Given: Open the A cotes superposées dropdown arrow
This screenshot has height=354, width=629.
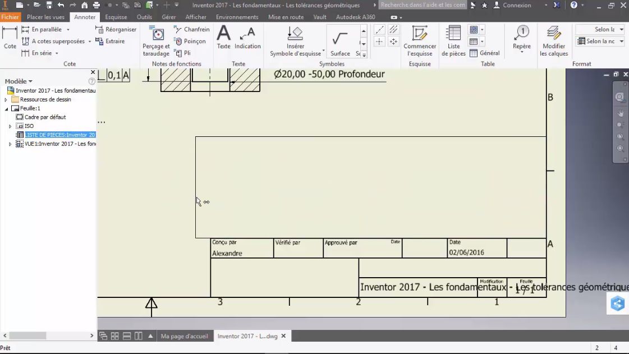Looking at the screenshot, I should point(89,42).
